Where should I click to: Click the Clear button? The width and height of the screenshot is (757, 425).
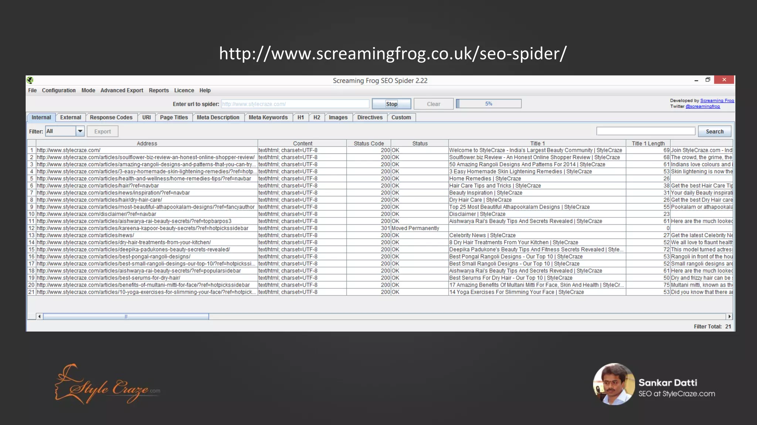click(434, 104)
